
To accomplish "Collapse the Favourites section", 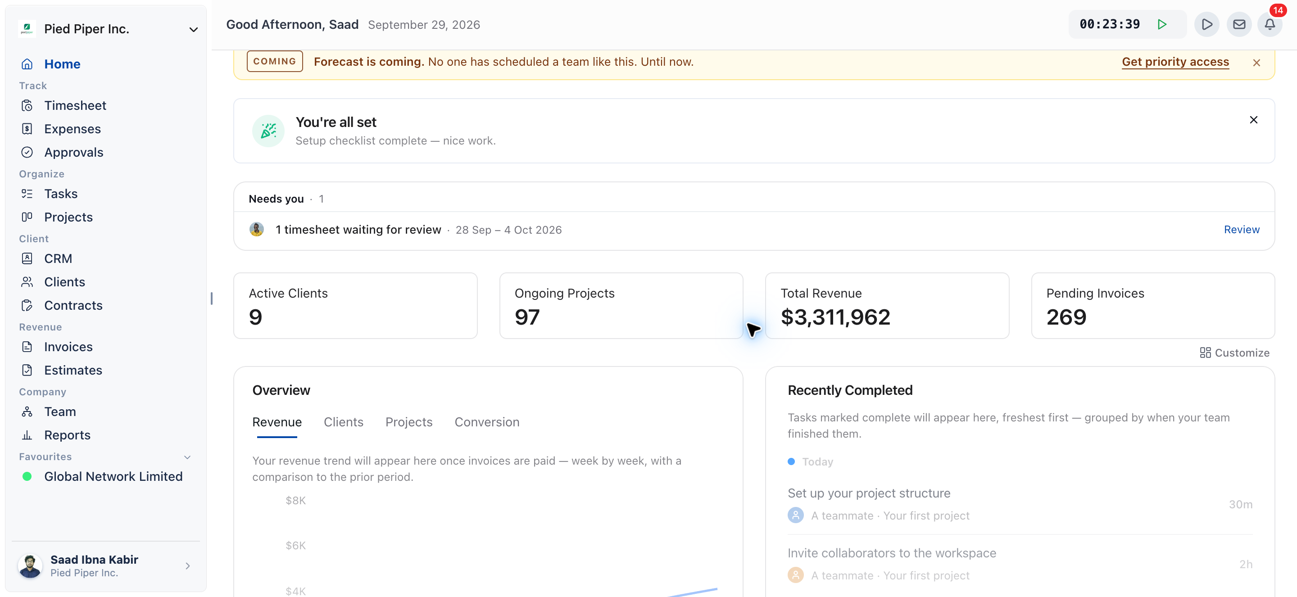I will pyautogui.click(x=187, y=457).
